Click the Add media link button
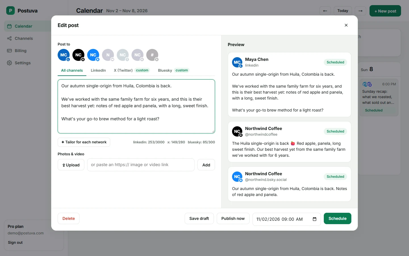409x256 pixels. click(206, 165)
